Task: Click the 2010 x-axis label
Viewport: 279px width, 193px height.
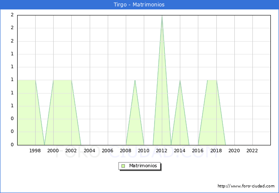Action: [144, 151]
